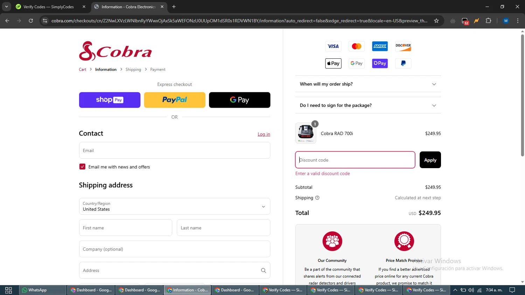Open a new browser tab
525x295 pixels.
pos(174,7)
